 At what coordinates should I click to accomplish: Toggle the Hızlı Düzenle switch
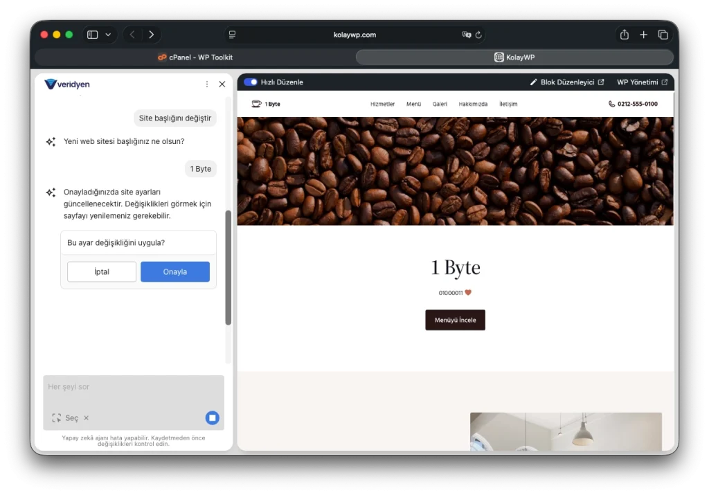[251, 82]
